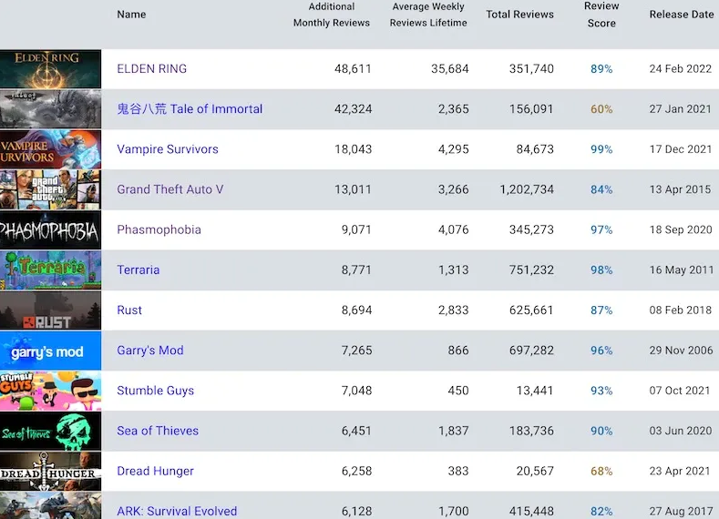
Task: Sort table by Total Reviews header
Action: point(519,15)
